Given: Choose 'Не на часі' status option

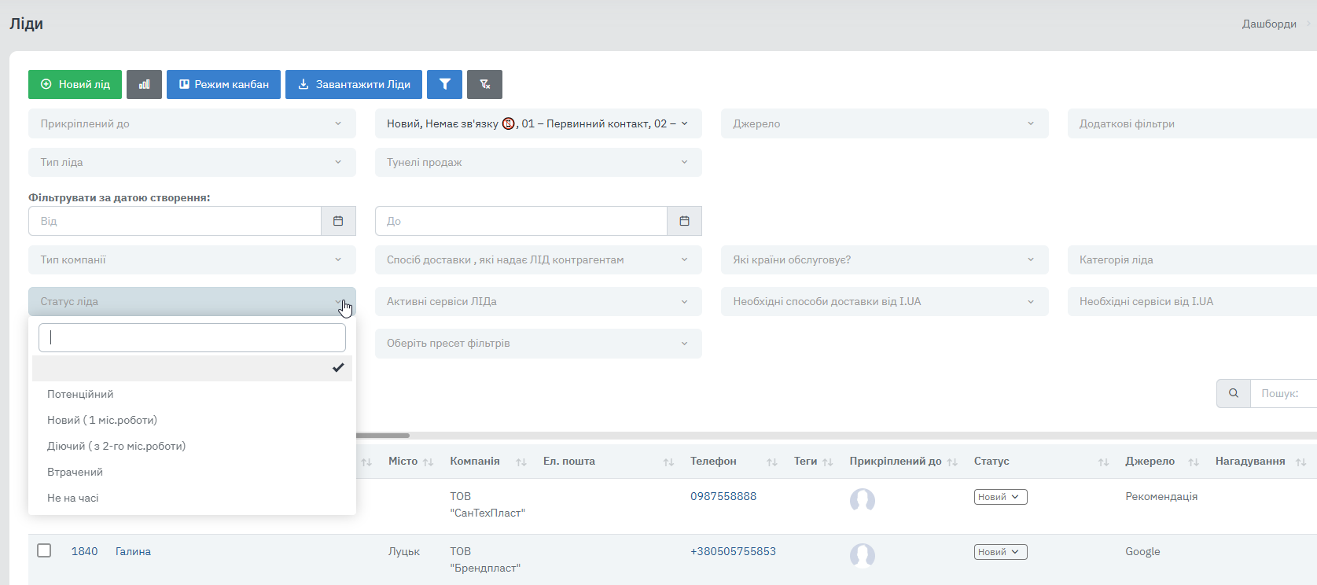Looking at the screenshot, I should coord(192,498).
